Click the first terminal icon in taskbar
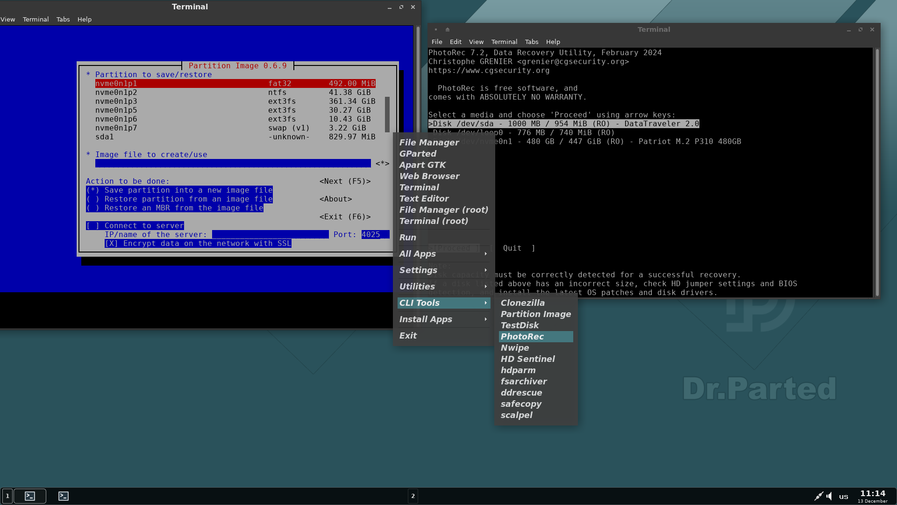The image size is (897, 505). point(30,496)
